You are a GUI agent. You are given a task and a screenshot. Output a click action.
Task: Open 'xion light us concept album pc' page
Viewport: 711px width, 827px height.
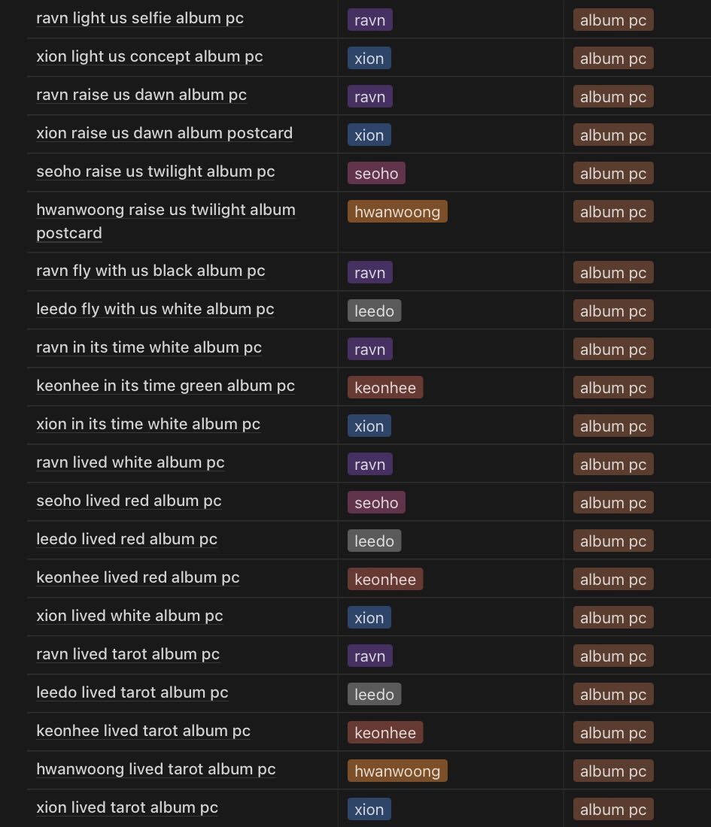[149, 56]
